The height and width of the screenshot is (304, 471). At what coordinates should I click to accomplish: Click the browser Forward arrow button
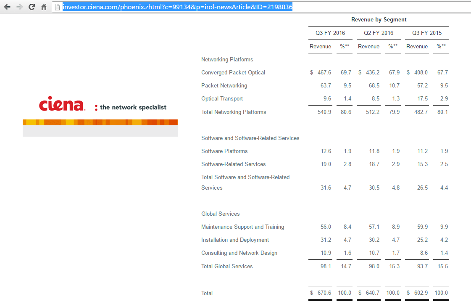click(x=19, y=7)
